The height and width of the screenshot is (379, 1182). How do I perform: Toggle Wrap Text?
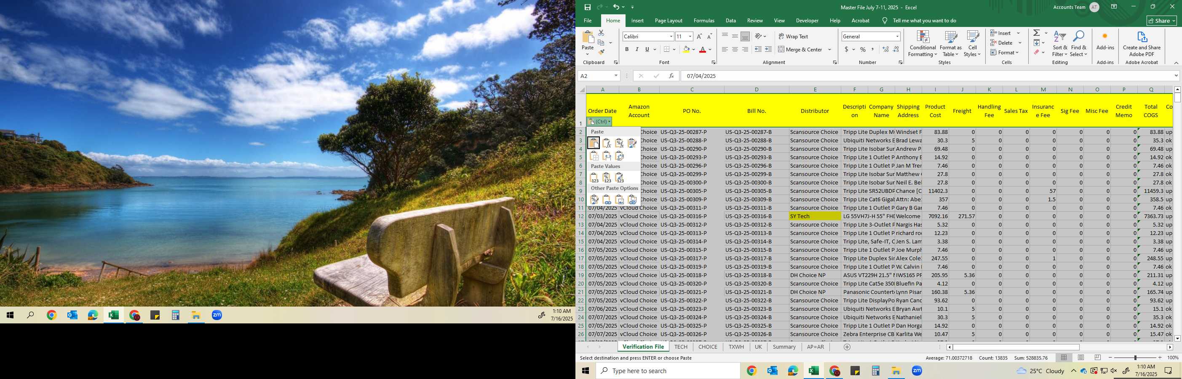tap(793, 36)
